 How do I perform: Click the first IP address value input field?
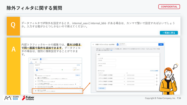pyautogui.click(x=140, y=75)
